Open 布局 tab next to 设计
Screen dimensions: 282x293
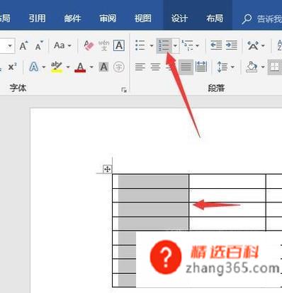[x=215, y=18]
